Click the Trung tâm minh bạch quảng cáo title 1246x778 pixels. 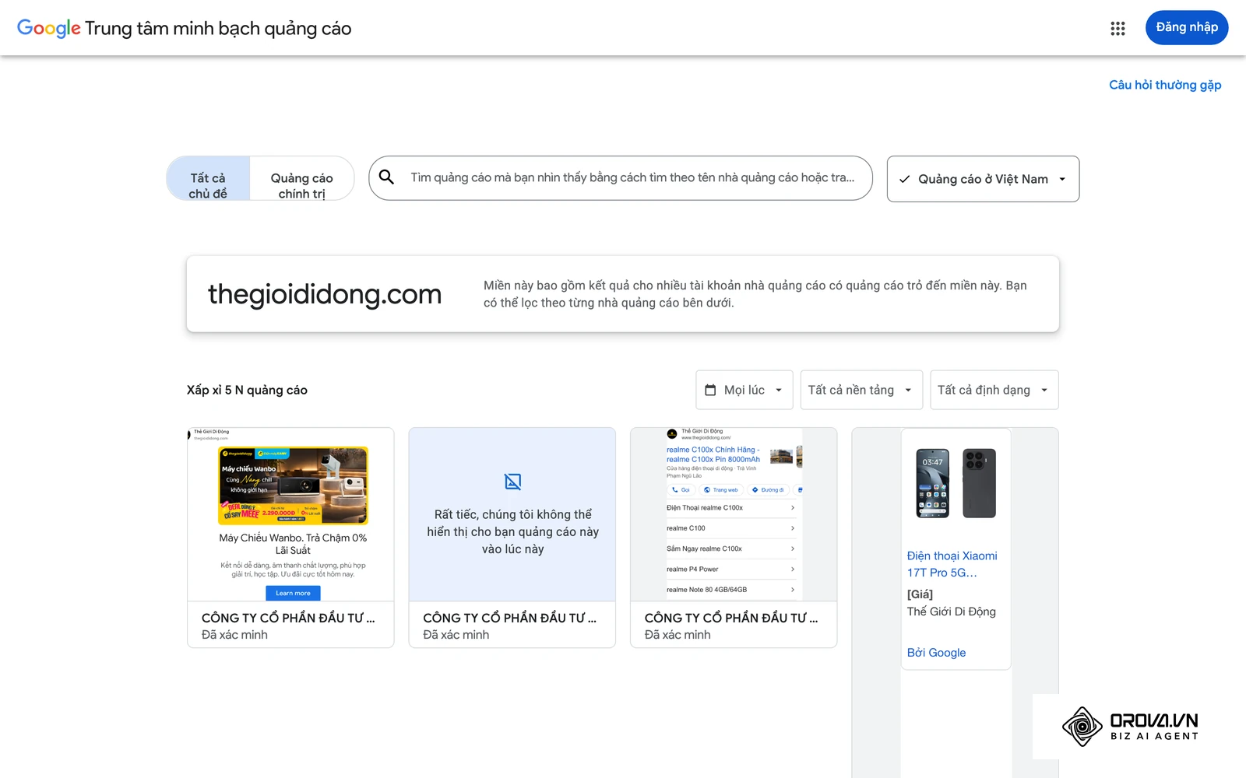218,29
